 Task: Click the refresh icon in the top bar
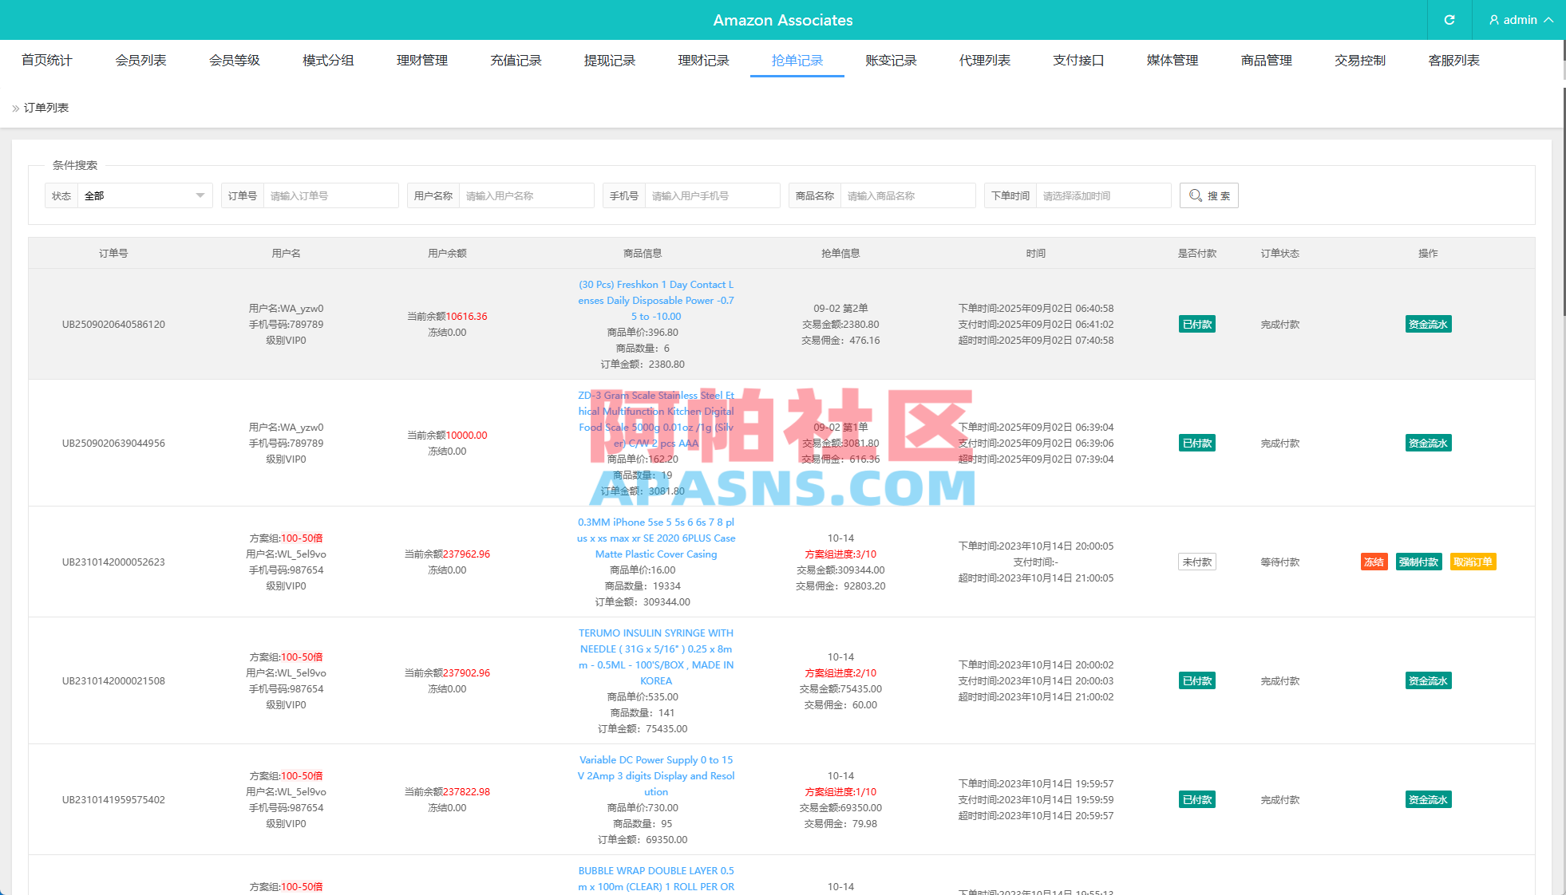1449,20
